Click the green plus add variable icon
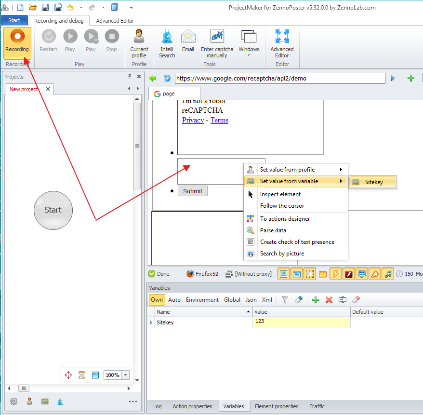Viewport: 423px width, 415px height. click(x=316, y=300)
